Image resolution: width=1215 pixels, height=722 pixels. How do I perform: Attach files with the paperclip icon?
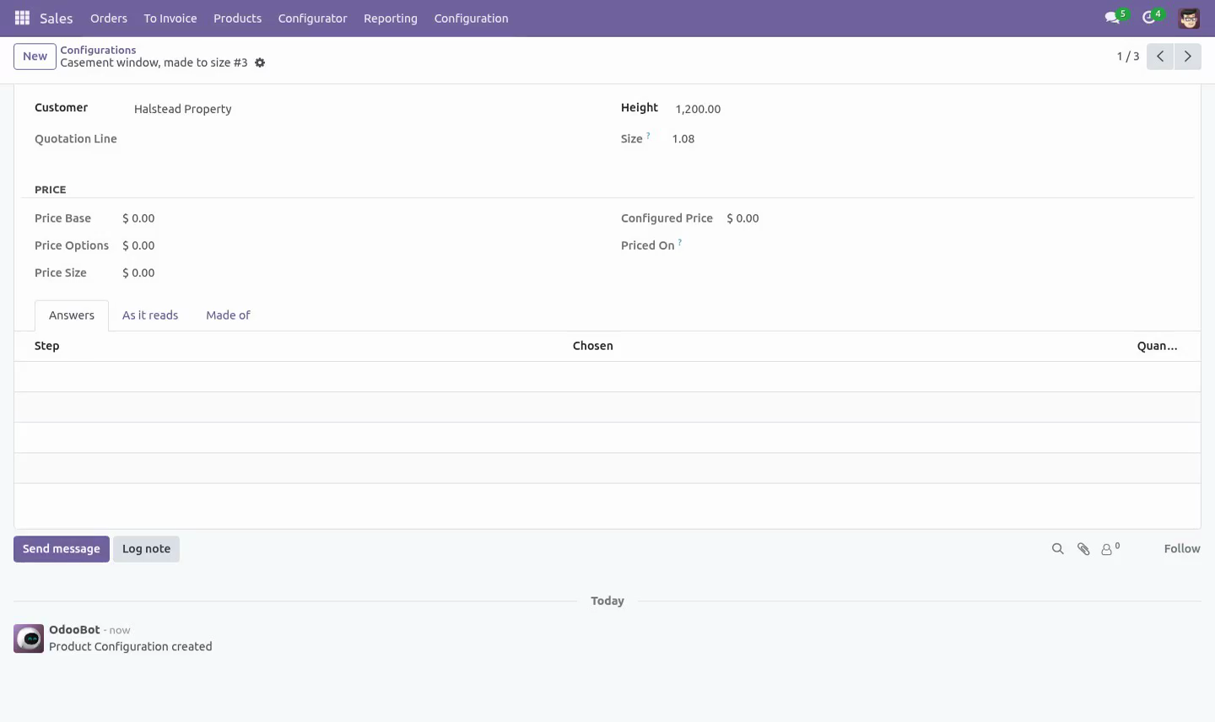pos(1083,549)
